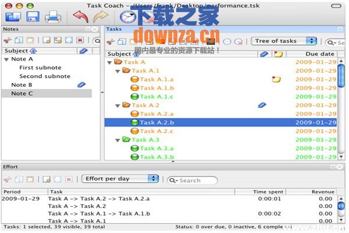Copy effort using Effort toolbar icon
Screen dimensions: 349x233
click(19, 179)
